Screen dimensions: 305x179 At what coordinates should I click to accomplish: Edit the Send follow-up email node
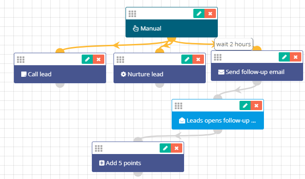(x=284, y=57)
